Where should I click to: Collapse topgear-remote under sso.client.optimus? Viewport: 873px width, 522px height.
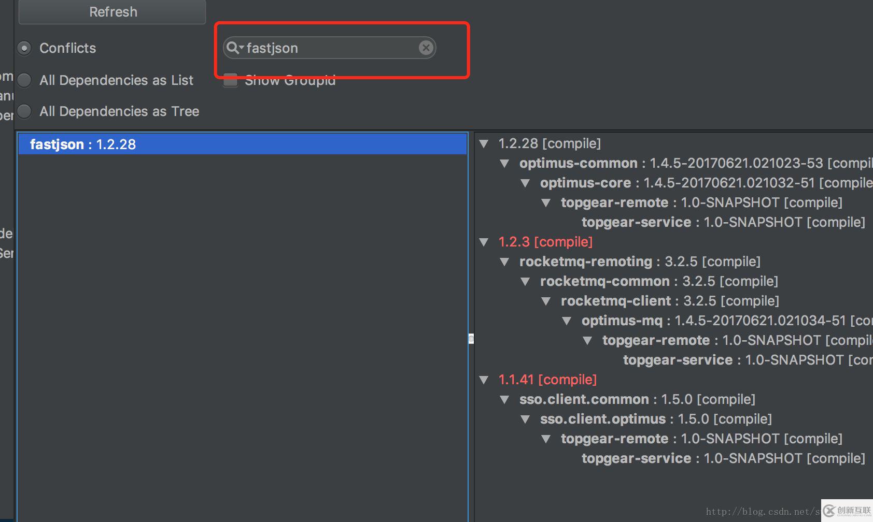546,439
